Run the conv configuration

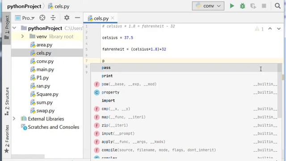[232, 6]
